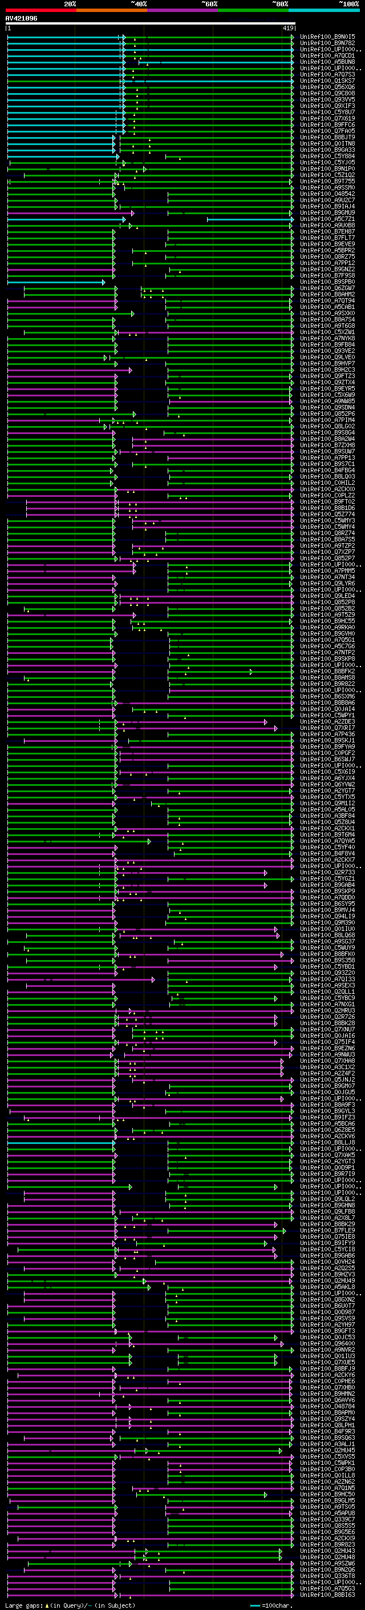Click hit label UniRef100_Q96400

click(327, 1344)
